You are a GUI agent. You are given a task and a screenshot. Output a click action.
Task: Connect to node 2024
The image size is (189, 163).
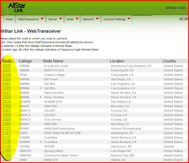tap(7, 79)
